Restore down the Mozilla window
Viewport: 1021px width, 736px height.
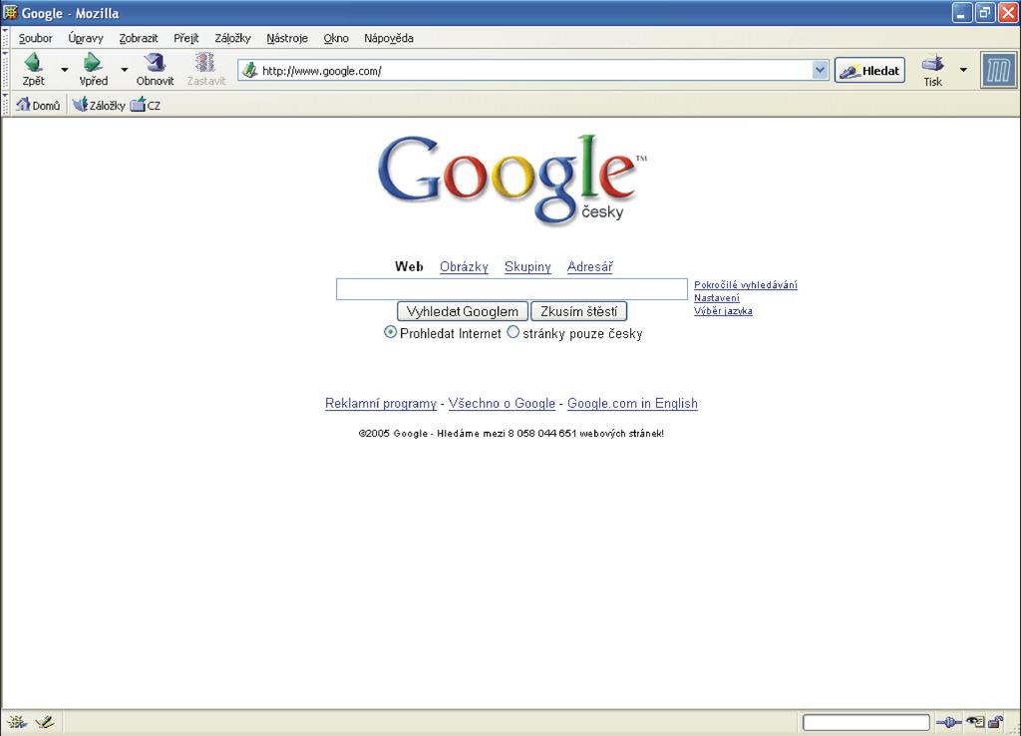(984, 12)
